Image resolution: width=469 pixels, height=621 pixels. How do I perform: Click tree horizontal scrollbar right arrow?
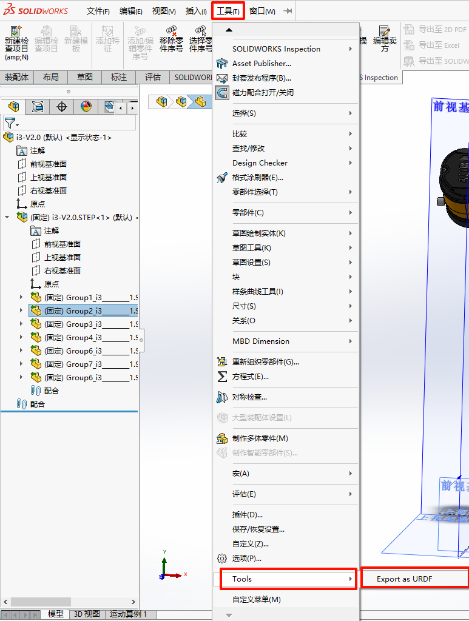[x=133, y=602]
